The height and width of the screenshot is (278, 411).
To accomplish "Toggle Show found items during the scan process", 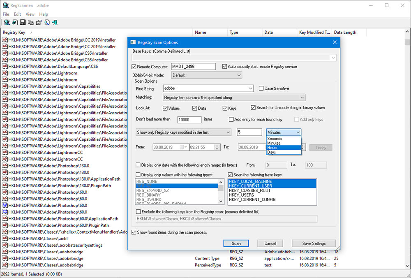I will pos(134,232).
